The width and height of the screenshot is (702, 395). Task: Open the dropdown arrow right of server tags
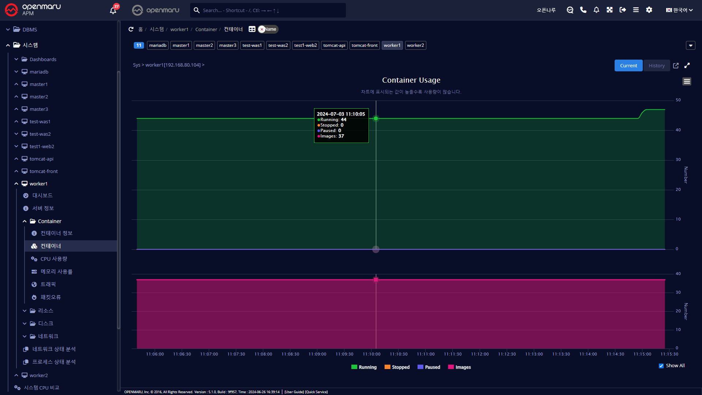pos(690,45)
